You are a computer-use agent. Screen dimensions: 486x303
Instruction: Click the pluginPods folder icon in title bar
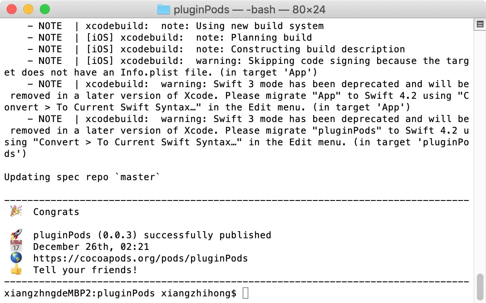(163, 10)
